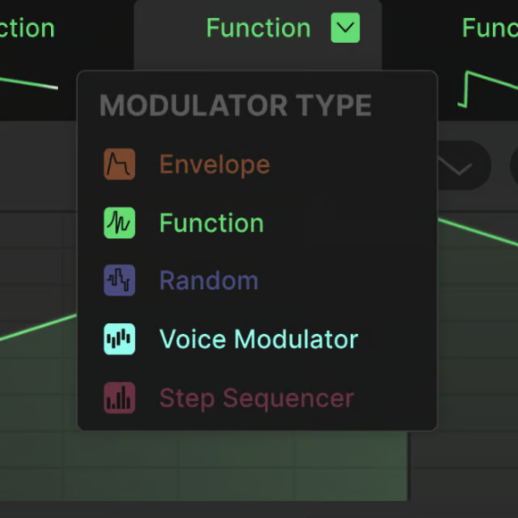
Task: Select Envelope from modulator type list
Action: coord(214,164)
